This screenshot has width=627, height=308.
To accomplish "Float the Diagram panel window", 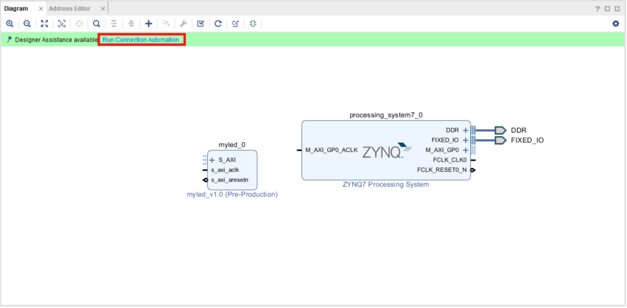I will pos(617,8).
